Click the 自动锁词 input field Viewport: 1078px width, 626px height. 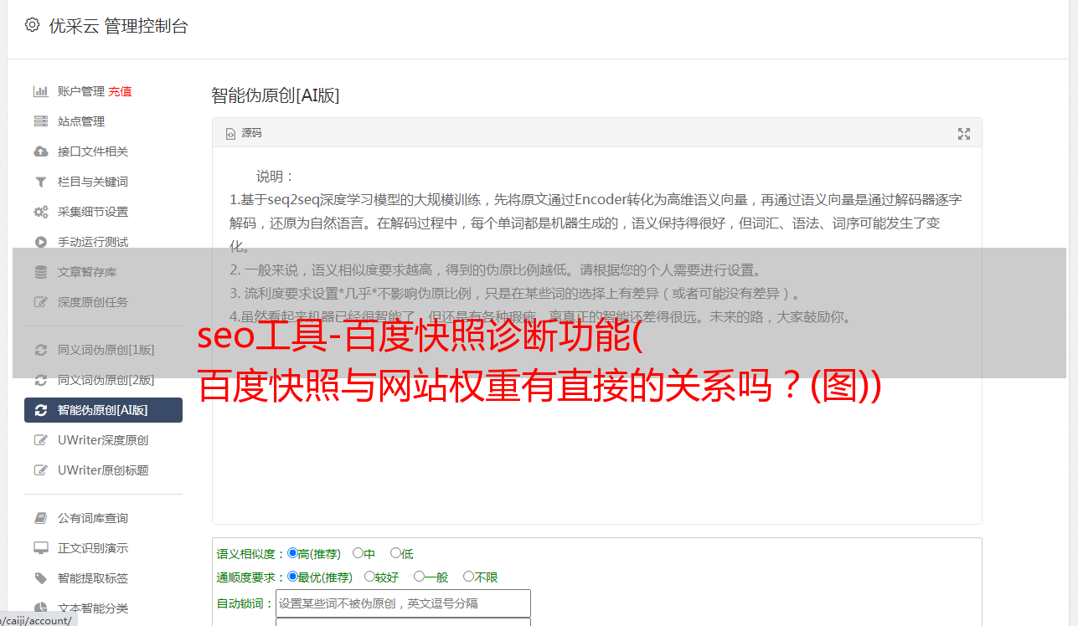pos(403,603)
